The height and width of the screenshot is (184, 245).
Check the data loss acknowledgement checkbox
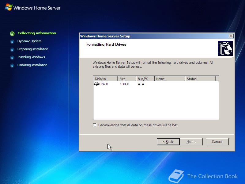click(x=95, y=125)
